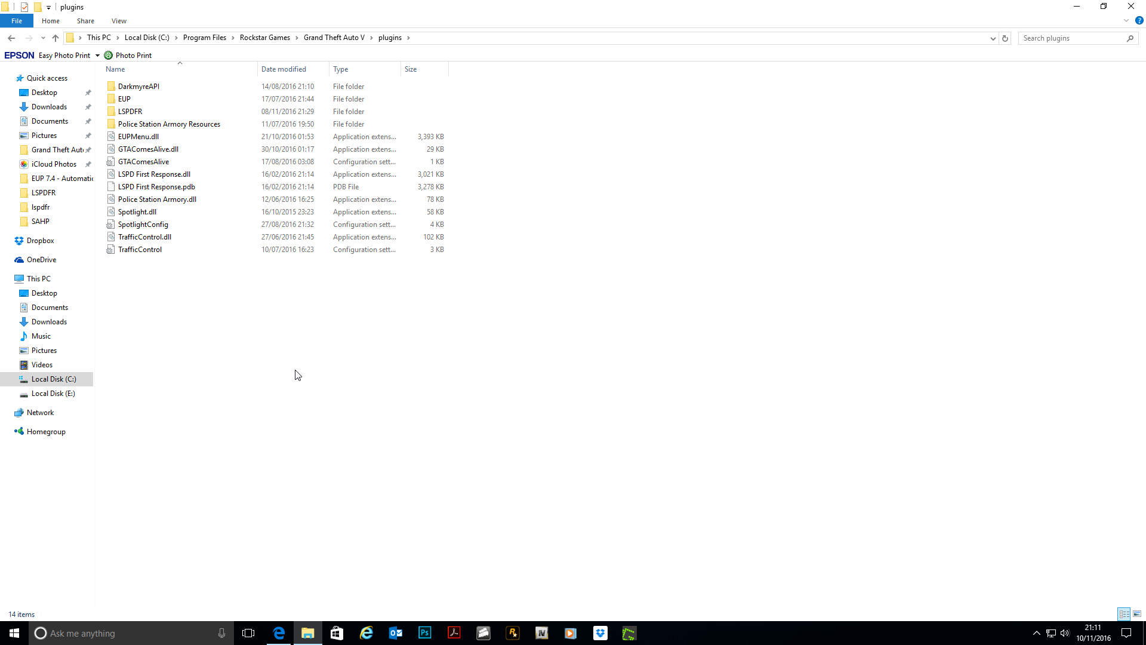Click Rockstar Games in the breadcrumb path
Screen dimensions: 1146x645
pos(264,38)
